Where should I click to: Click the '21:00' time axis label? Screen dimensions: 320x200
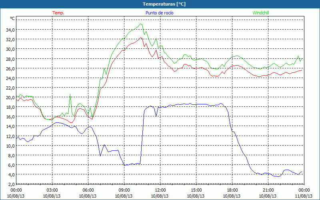[x=268, y=190]
